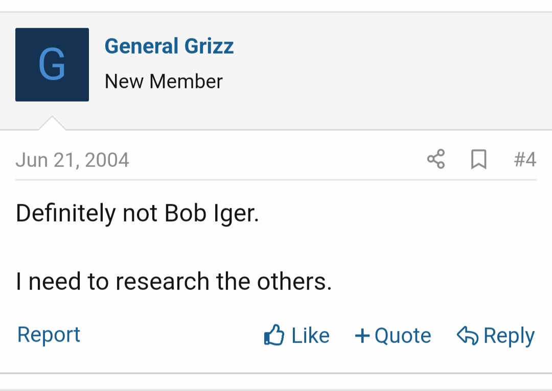
Task: Click the New Member user title
Action: pyautogui.click(x=164, y=82)
